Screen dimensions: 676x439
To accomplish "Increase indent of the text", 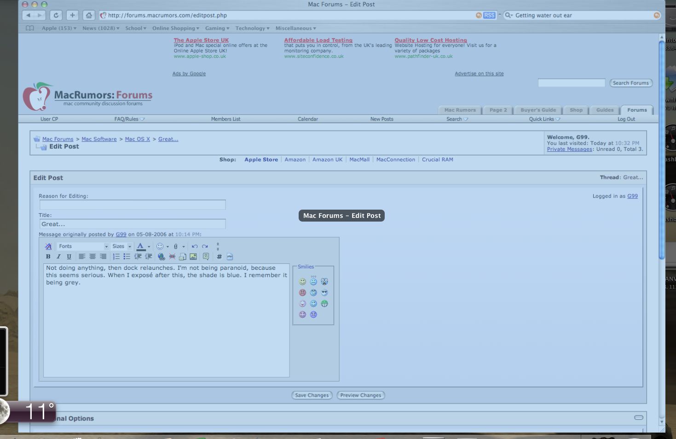I will pos(148,257).
